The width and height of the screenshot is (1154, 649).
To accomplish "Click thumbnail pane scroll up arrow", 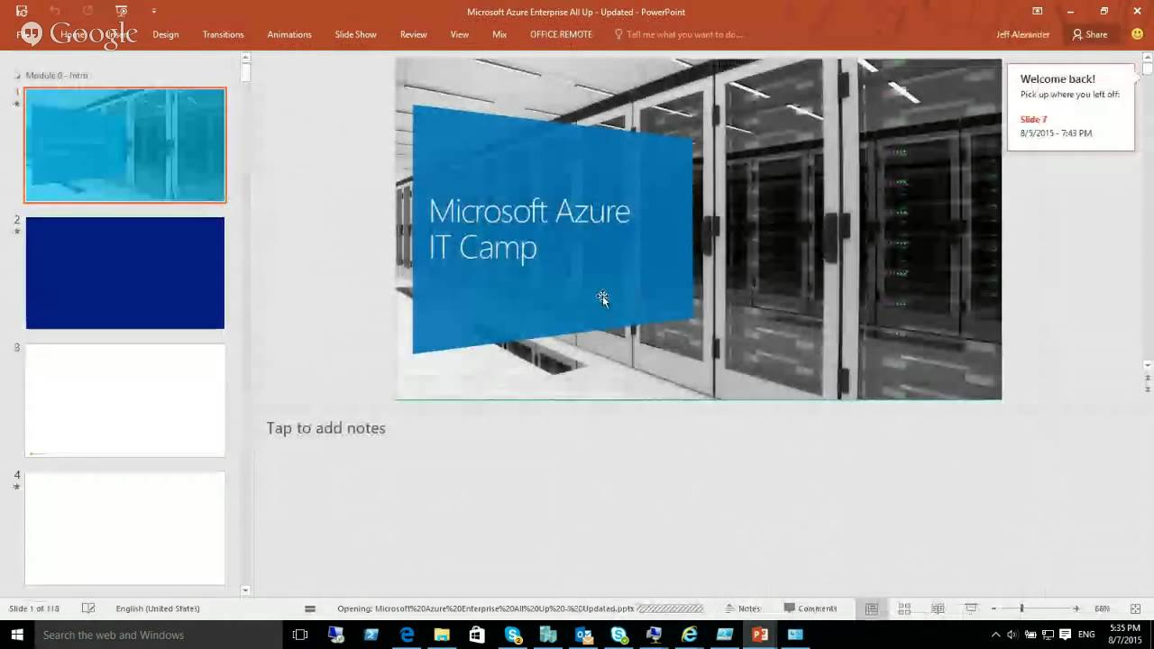I will [245, 57].
